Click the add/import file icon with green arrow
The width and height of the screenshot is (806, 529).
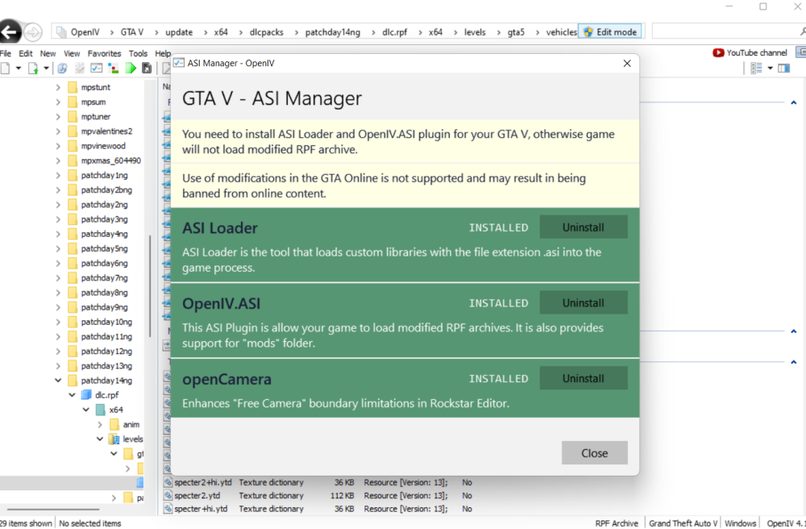coord(33,68)
